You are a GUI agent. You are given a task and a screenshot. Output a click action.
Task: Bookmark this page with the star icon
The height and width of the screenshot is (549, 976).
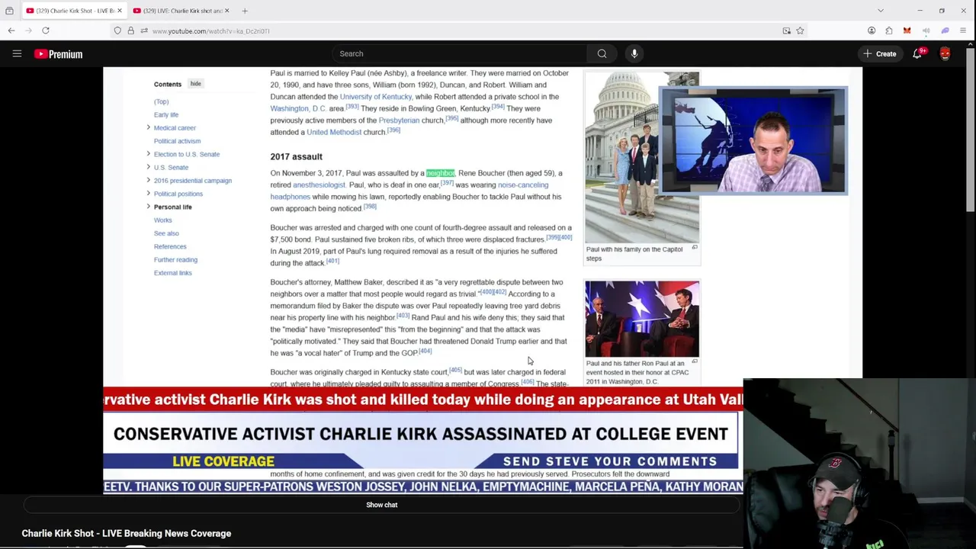pos(800,30)
